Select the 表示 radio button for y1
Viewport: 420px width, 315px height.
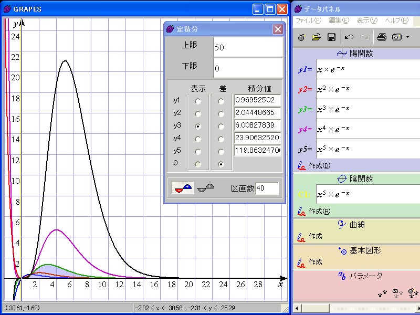coord(198,101)
